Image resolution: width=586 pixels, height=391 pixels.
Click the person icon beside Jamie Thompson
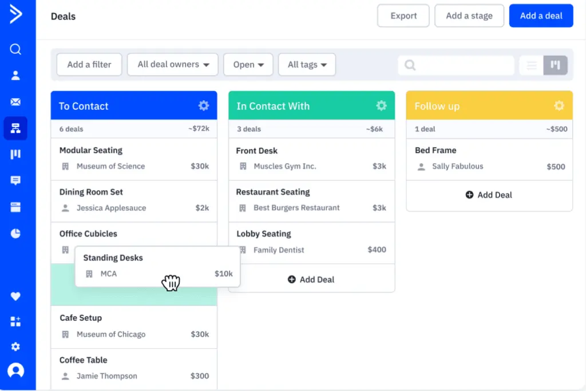point(65,376)
